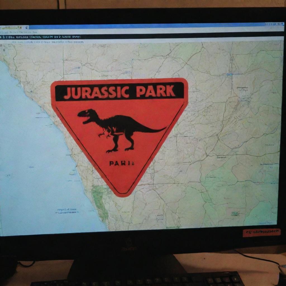Click the green coastal area on map
The width and height of the screenshot is (286, 286).
[100, 203]
